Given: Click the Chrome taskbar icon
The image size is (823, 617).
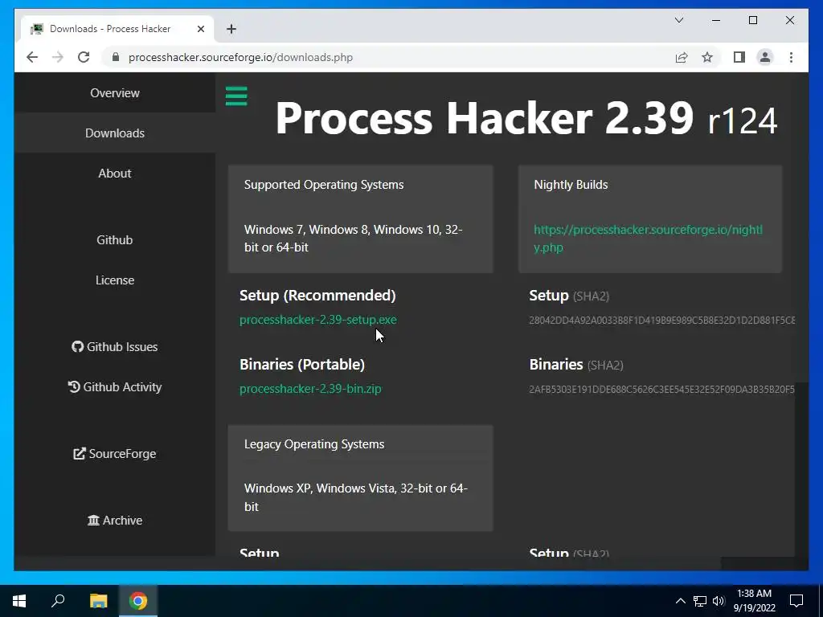Looking at the screenshot, I should 138,601.
